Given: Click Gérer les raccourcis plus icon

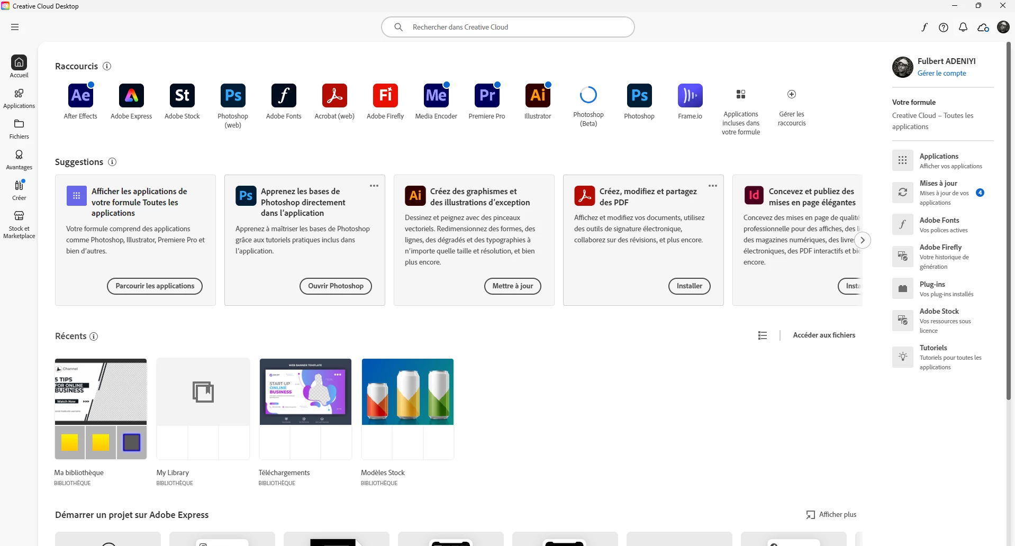Looking at the screenshot, I should 792,94.
